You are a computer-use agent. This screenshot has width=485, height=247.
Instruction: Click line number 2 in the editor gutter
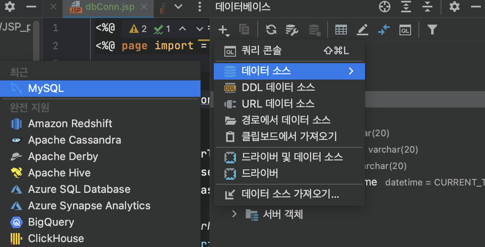pyautogui.click(x=55, y=46)
